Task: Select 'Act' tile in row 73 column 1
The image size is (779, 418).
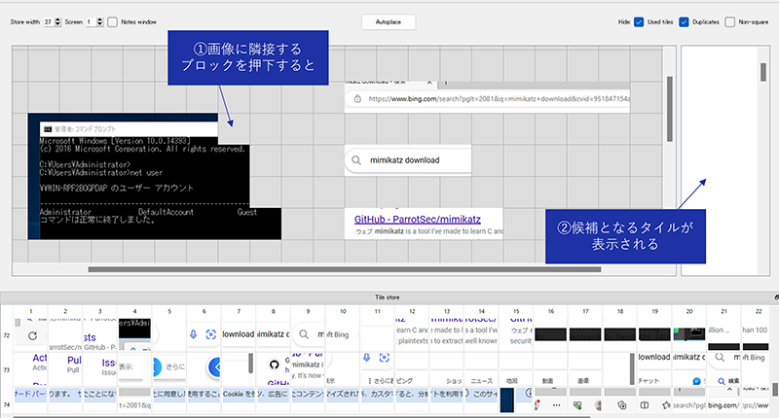Action: coord(31,369)
